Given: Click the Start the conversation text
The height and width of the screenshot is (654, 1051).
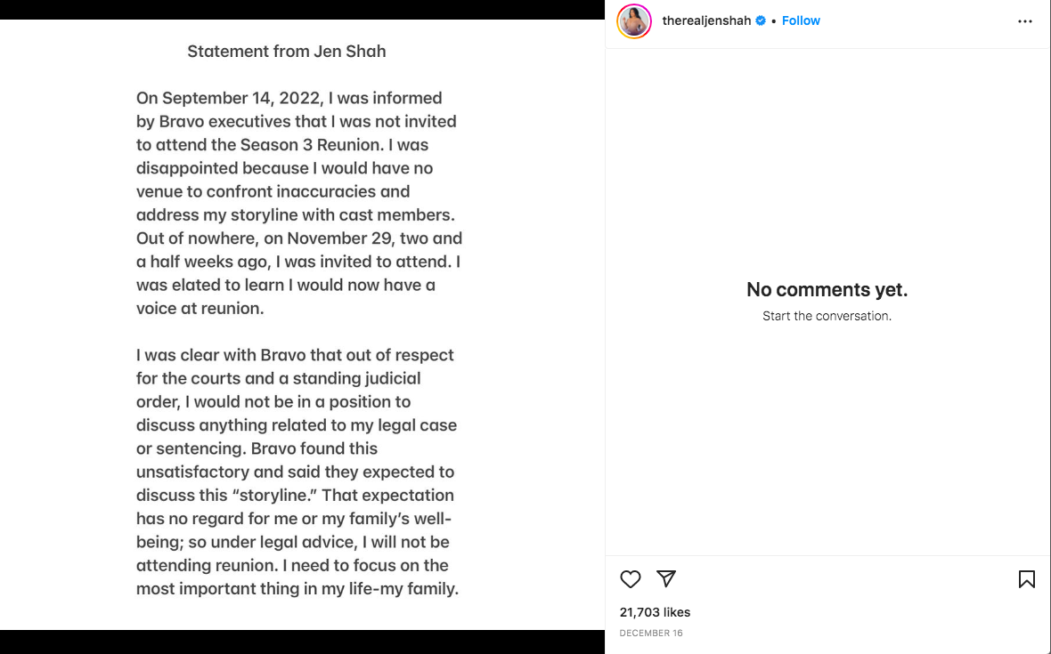Looking at the screenshot, I should (x=827, y=316).
